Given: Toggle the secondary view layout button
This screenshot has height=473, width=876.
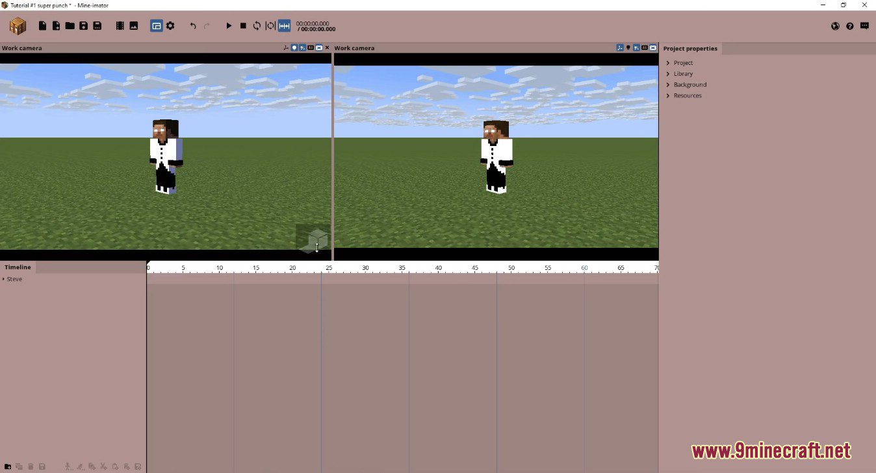Looking at the screenshot, I should click(x=156, y=26).
